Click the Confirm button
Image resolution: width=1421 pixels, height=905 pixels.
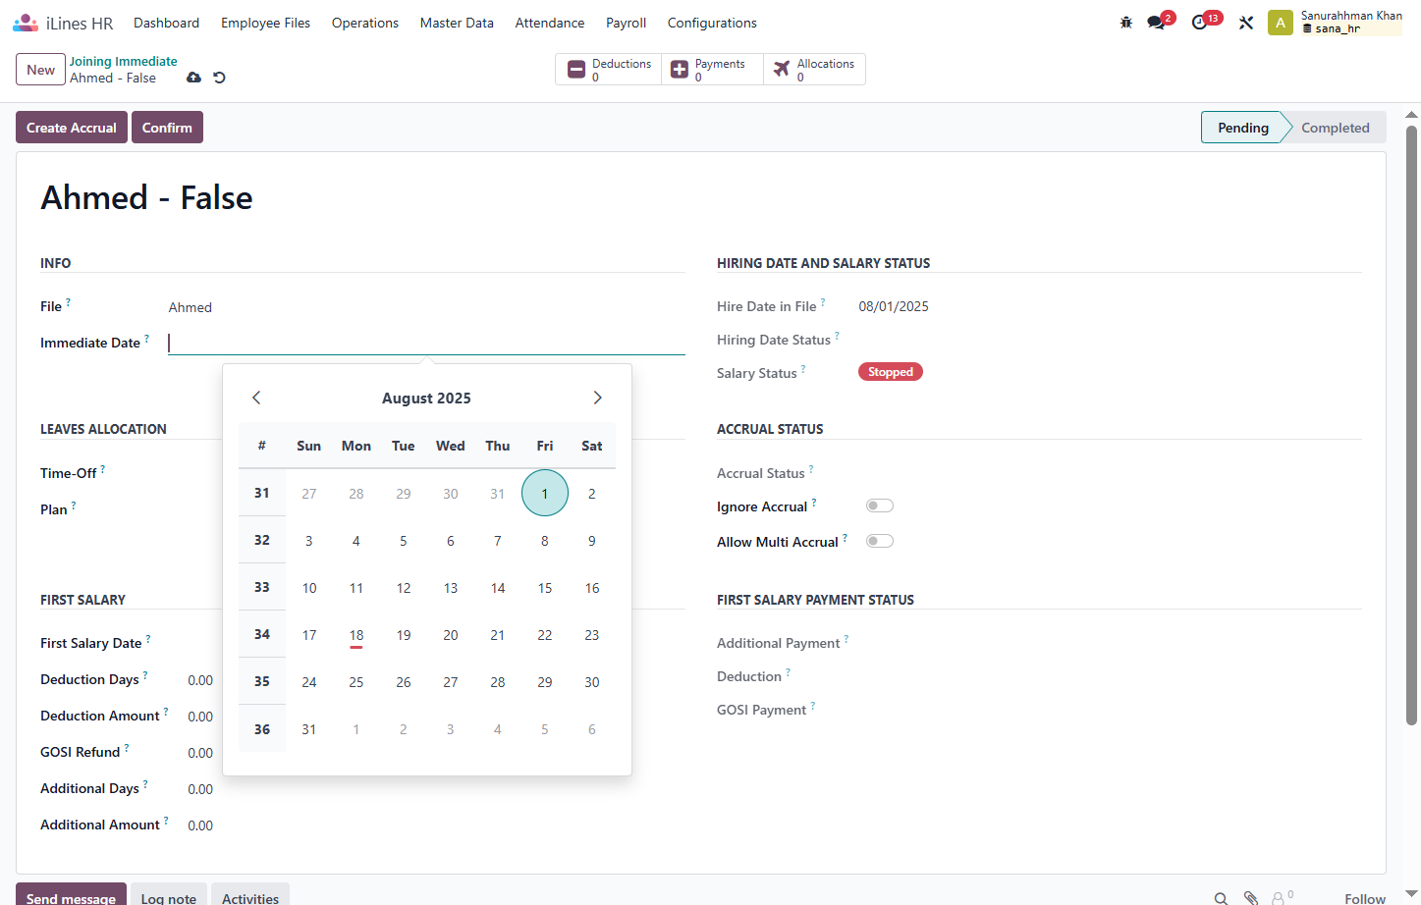[x=167, y=128]
